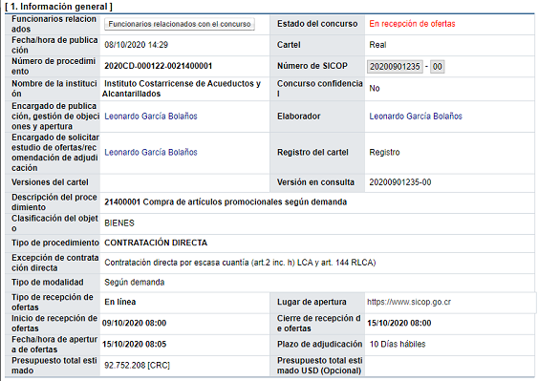Select label Número de SICOP
The height and width of the screenshot is (381, 538).
312,66
